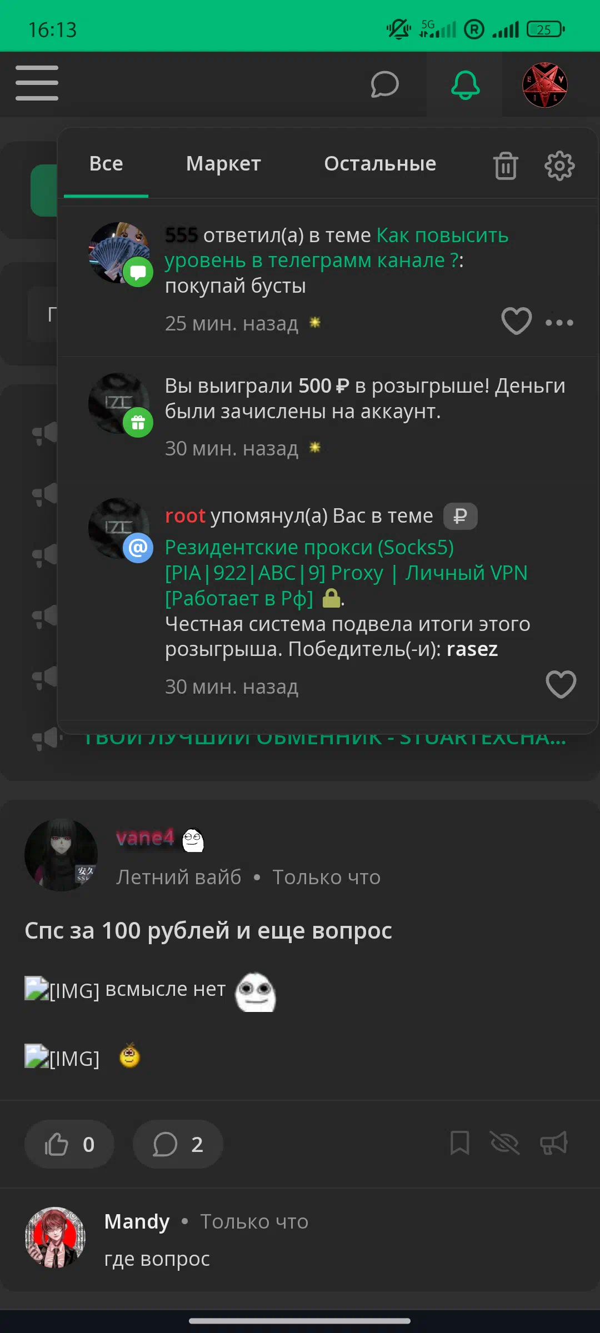Open link Как повысить уровень в телеграмм канале

[337, 248]
